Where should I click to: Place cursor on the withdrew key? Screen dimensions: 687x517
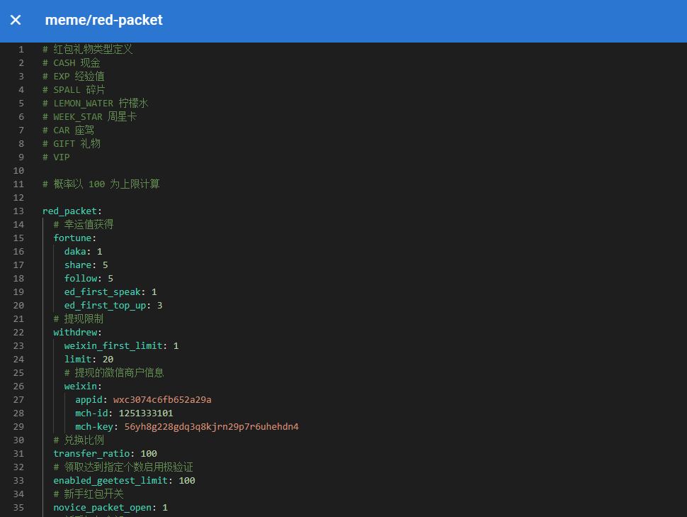point(75,332)
